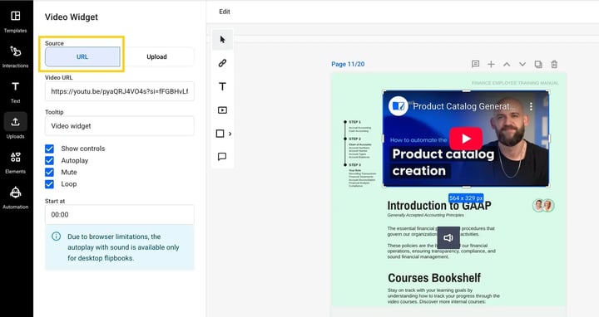Open the YouTube video three-dot menu
Image resolution: width=599 pixels, height=317 pixels.
coord(531,106)
